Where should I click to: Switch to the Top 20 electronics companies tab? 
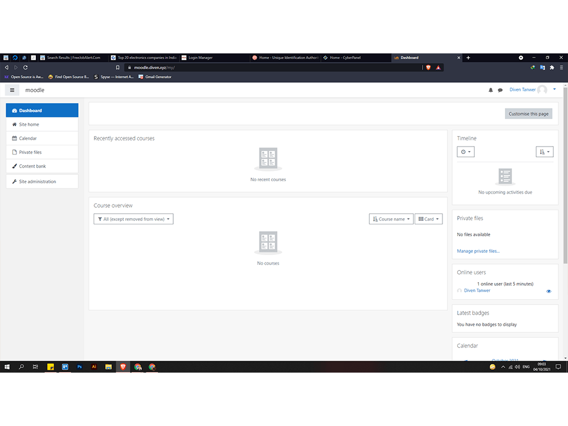pyautogui.click(x=144, y=57)
